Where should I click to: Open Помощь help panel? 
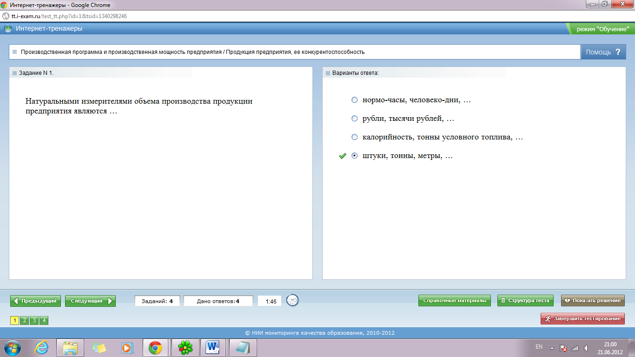click(603, 52)
